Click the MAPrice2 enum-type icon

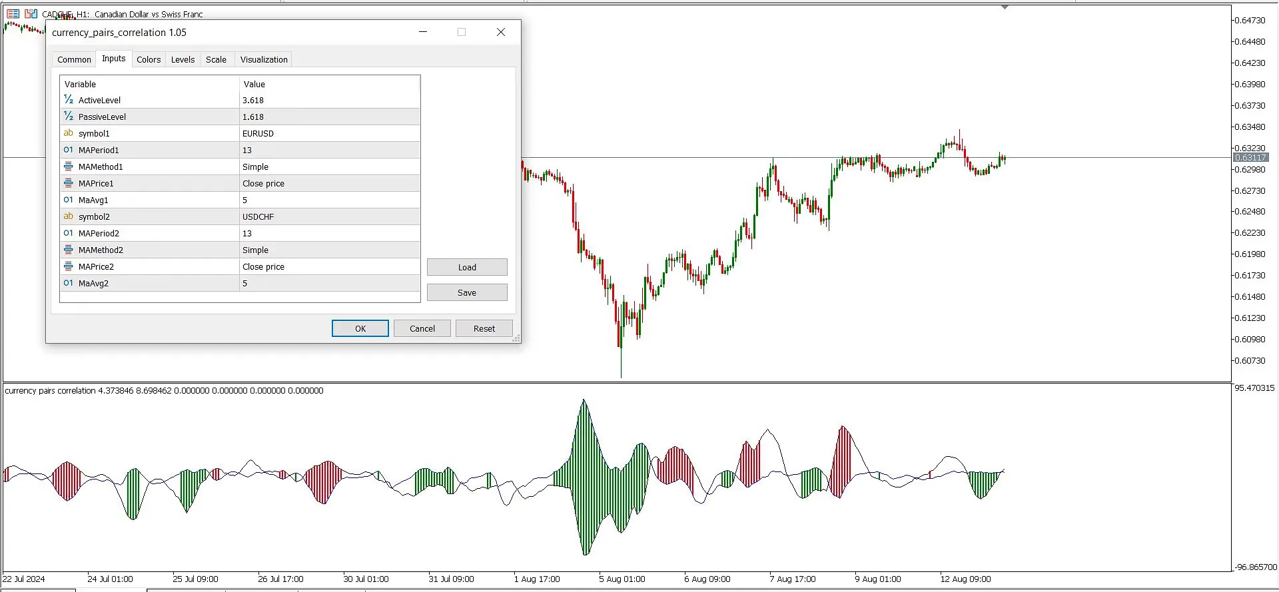(x=69, y=266)
